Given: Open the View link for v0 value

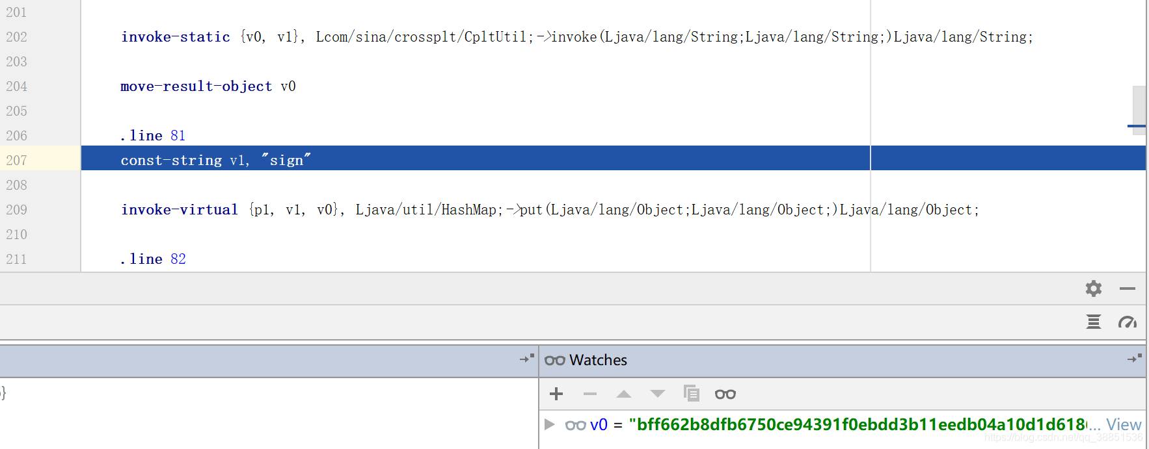Looking at the screenshot, I should (x=1124, y=424).
